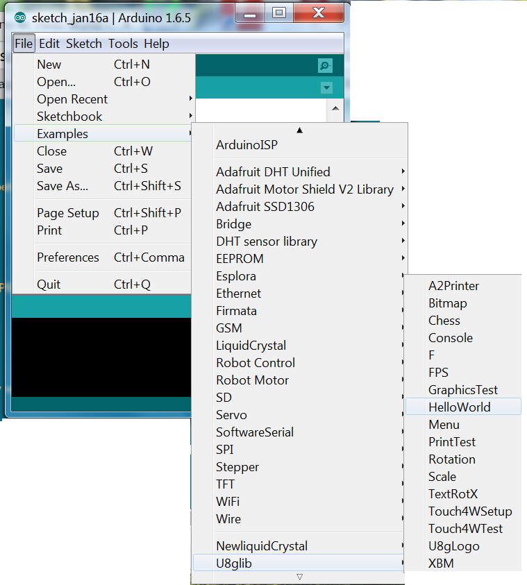Expand Robot Motor examples
This screenshot has width=527, height=585.
tap(299, 380)
